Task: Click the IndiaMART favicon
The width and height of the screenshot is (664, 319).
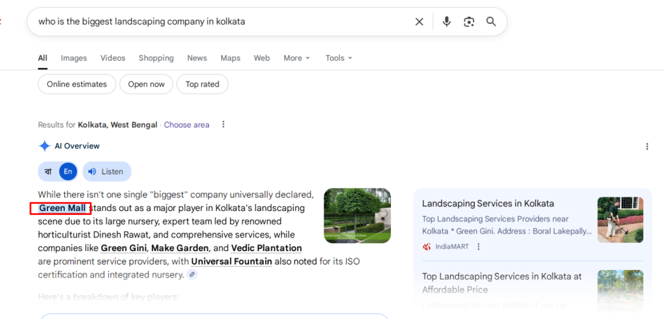Action: (x=427, y=247)
